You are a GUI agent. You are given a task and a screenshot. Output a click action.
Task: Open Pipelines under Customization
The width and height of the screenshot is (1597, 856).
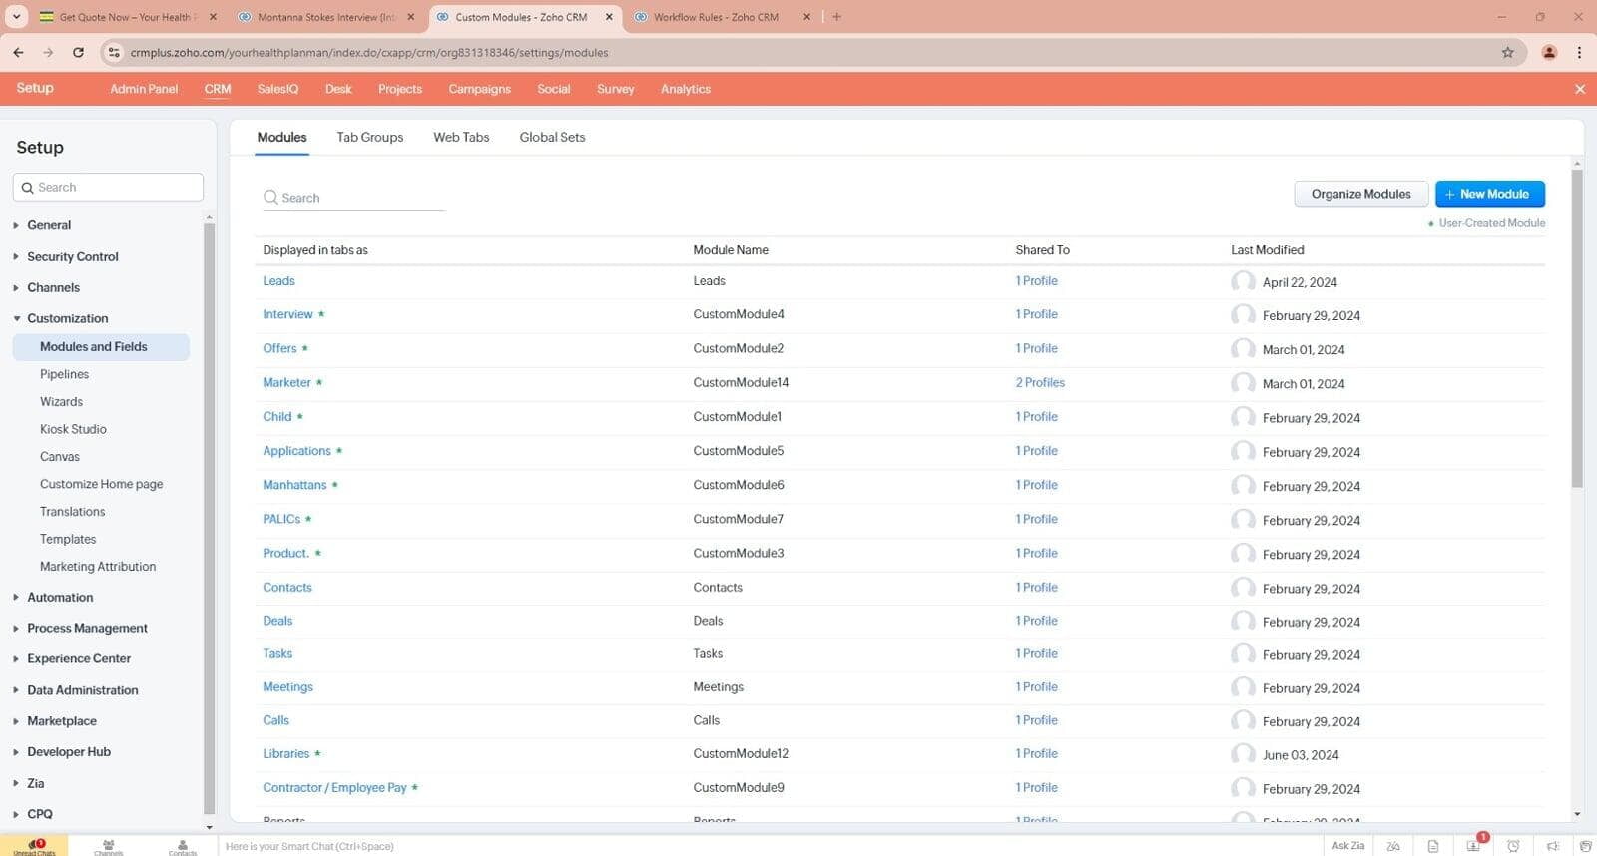(64, 374)
